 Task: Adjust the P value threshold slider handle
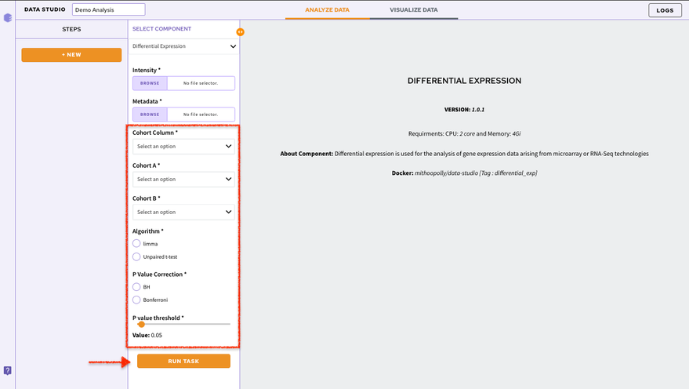pos(141,325)
